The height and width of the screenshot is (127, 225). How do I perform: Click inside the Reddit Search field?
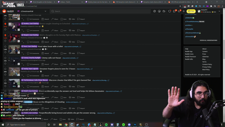click(x=100, y=11)
